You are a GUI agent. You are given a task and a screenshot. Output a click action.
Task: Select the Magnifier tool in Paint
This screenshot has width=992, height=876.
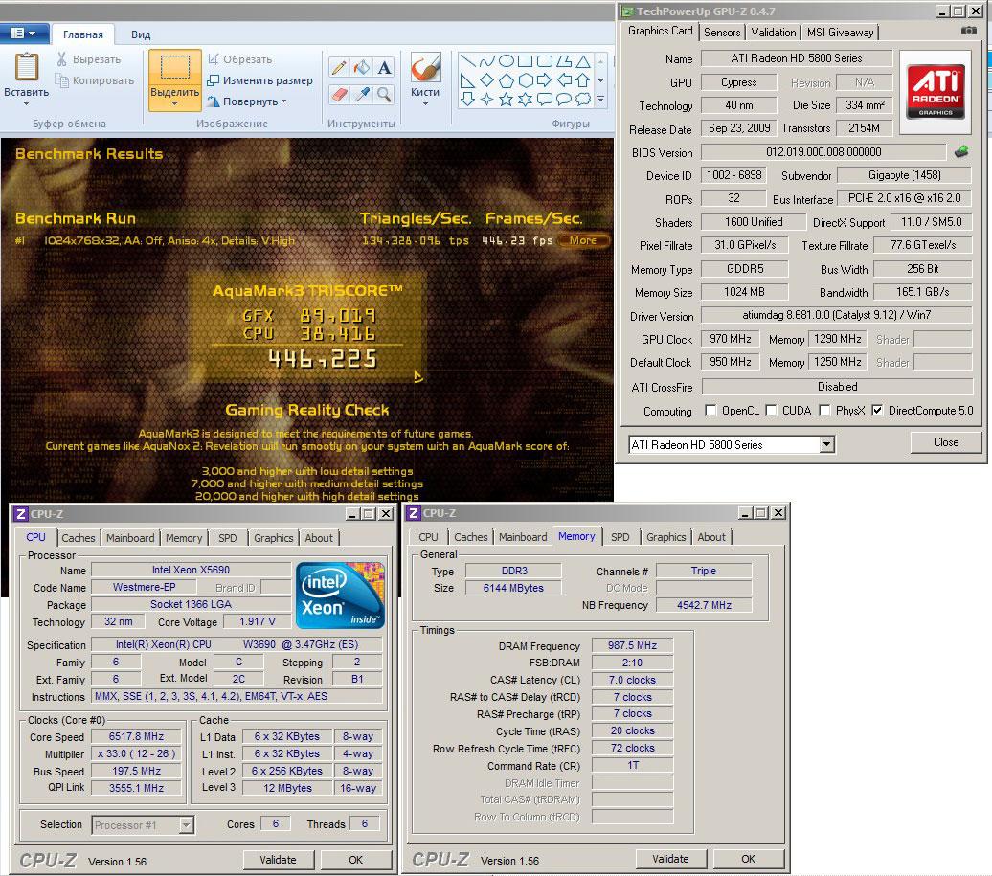point(384,94)
